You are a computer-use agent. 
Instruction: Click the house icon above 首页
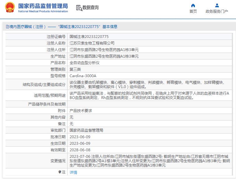click(x=193, y=5)
